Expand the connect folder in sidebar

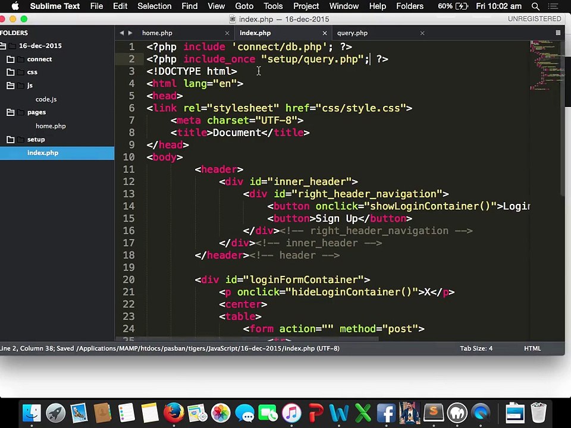11,59
